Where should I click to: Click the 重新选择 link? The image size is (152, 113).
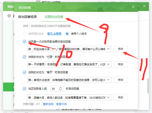48,104
